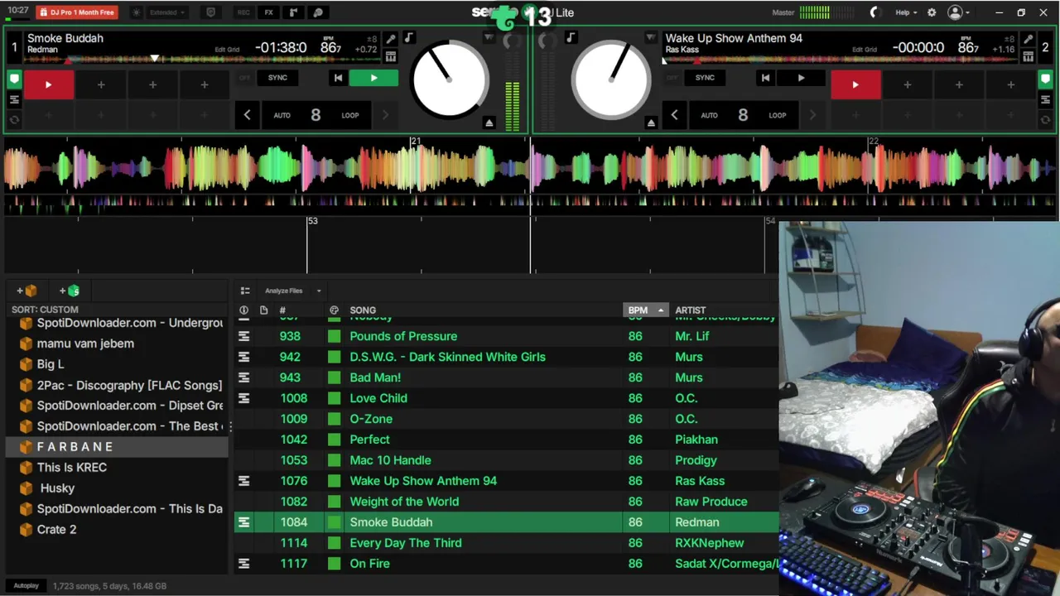Screen dimensions: 1060x596
Task: Open the user account menu
Action: click(x=958, y=12)
